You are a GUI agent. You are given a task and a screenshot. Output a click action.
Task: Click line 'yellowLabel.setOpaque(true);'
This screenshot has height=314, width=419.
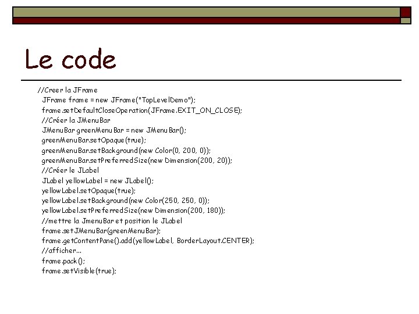point(88,191)
